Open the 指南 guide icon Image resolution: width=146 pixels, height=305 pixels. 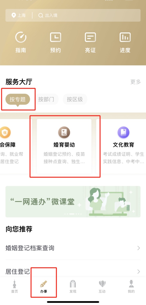[x=21, y=37]
